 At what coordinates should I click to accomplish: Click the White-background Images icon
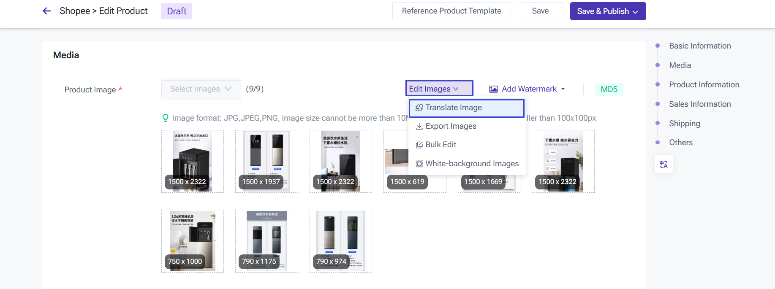[x=419, y=164]
